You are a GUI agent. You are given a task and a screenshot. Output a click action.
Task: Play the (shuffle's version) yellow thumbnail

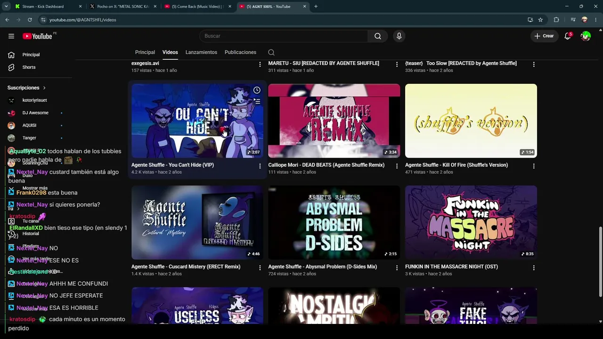(x=471, y=121)
